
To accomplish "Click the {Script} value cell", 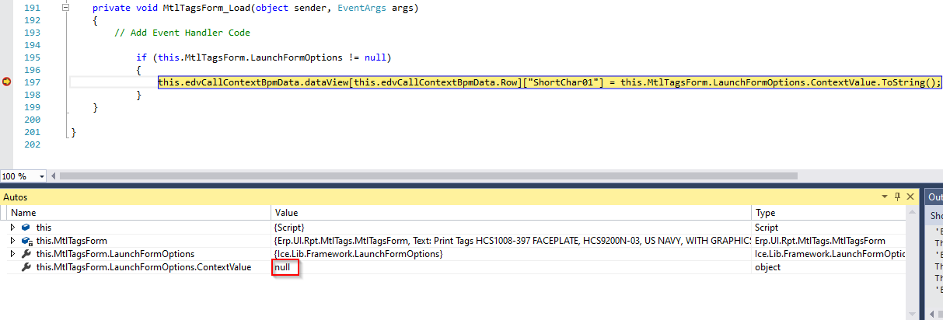I will tap(288, 227).
